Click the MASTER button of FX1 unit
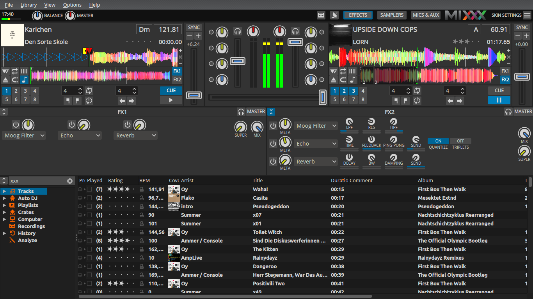This screenshot has height=299, width=533. pyautogui.click(x=256, y=112)
